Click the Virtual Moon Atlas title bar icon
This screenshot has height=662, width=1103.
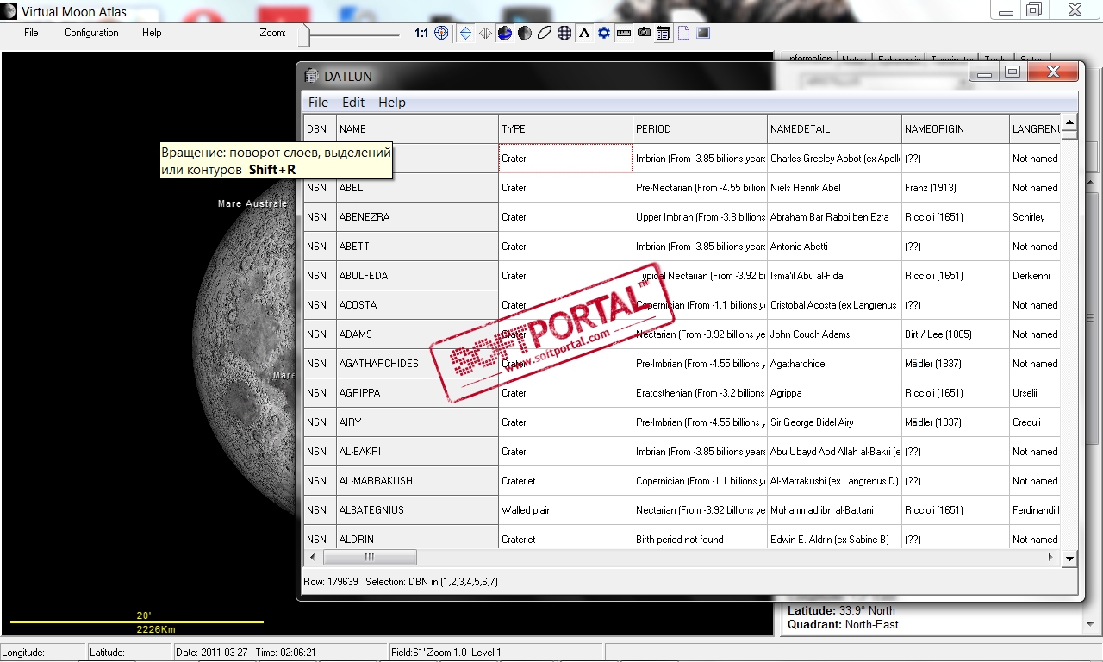pyautogui.click(x=9, y=11)
